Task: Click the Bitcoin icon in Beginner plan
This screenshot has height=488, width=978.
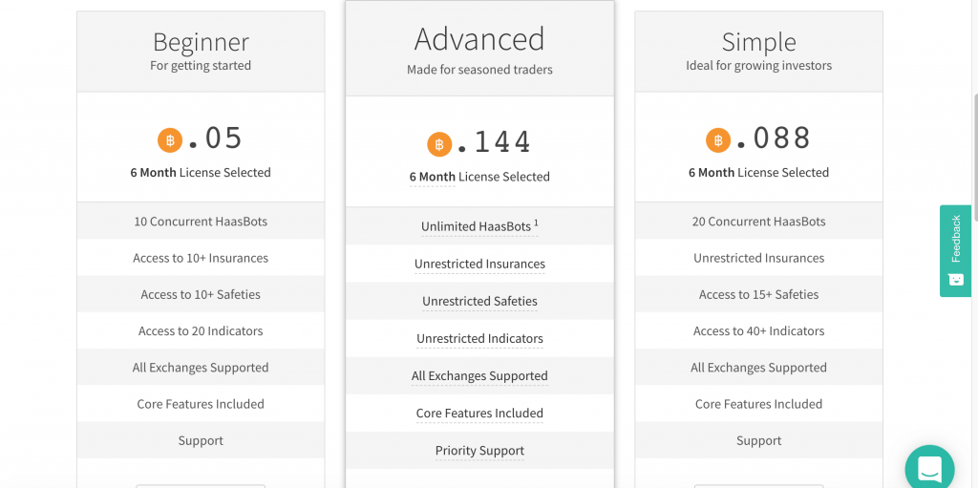Action: (170, 139)
